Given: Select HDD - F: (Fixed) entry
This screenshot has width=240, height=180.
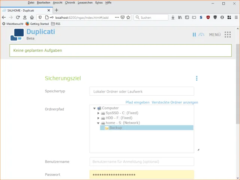Looking at the screenshot, I should pos(119,118).
